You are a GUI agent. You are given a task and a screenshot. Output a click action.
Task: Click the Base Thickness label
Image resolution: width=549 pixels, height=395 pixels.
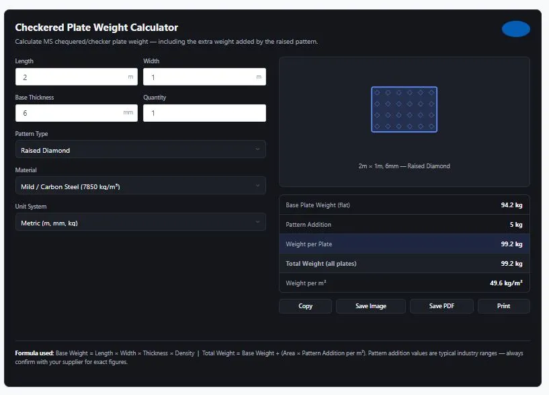34,98
